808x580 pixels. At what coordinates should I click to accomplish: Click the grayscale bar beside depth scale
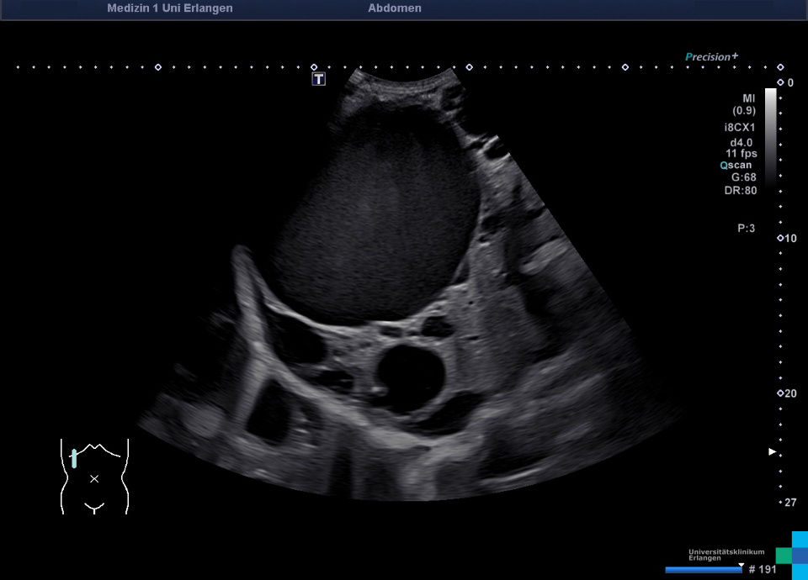(770, 134)
